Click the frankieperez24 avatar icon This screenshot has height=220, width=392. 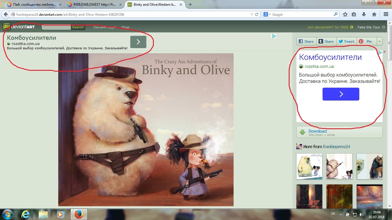[299, 147]
